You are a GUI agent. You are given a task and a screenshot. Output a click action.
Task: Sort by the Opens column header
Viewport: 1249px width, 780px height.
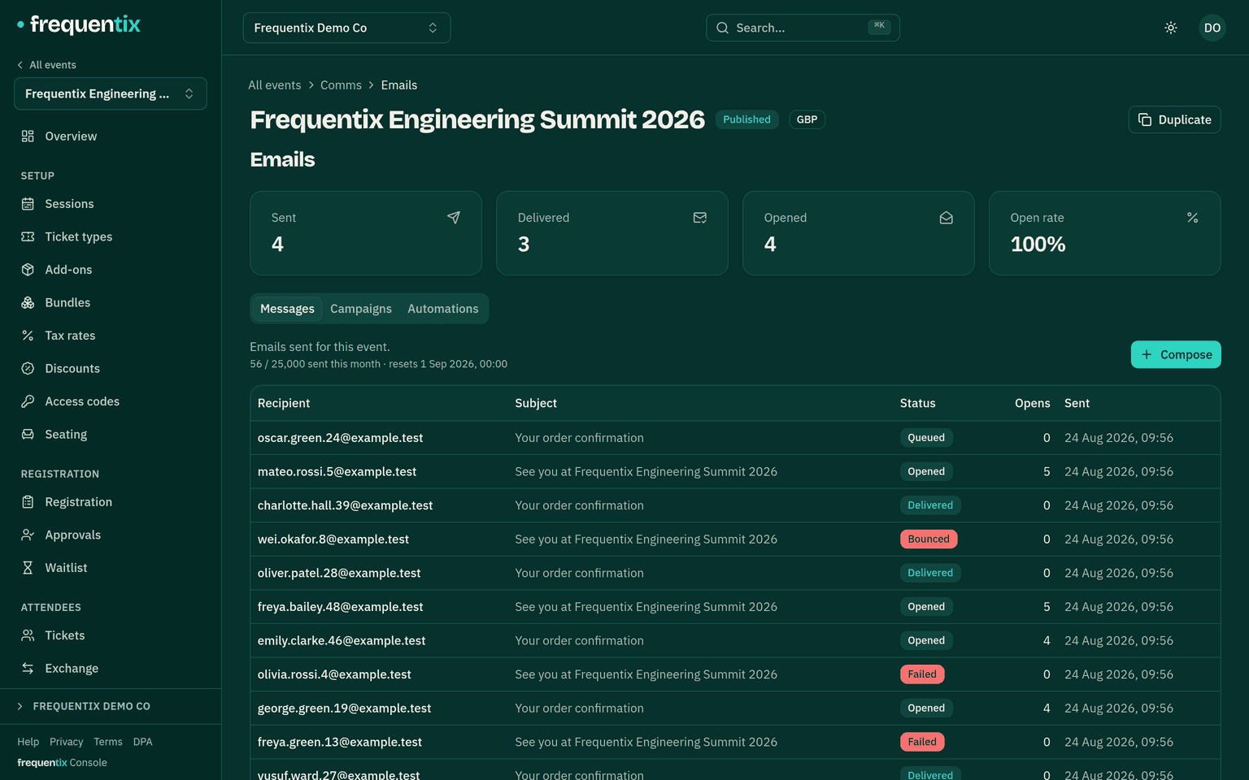pos(1033,403)
